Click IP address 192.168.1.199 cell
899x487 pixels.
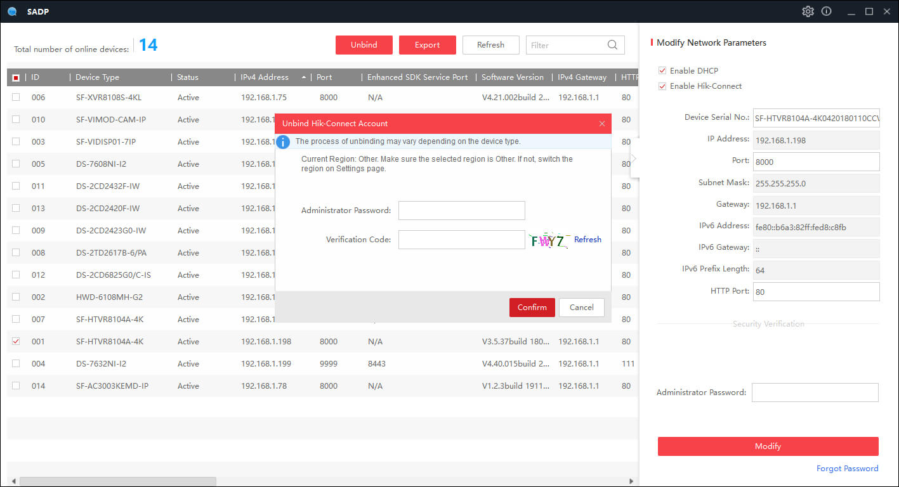pyautogui.click(x=266, y=364)
